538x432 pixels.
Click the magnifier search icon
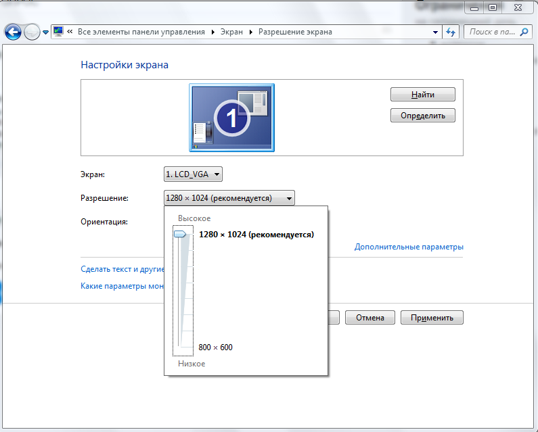click(x=524, y=32)
